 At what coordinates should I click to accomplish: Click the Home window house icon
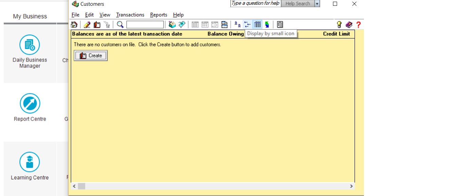[x=74, y=24]
